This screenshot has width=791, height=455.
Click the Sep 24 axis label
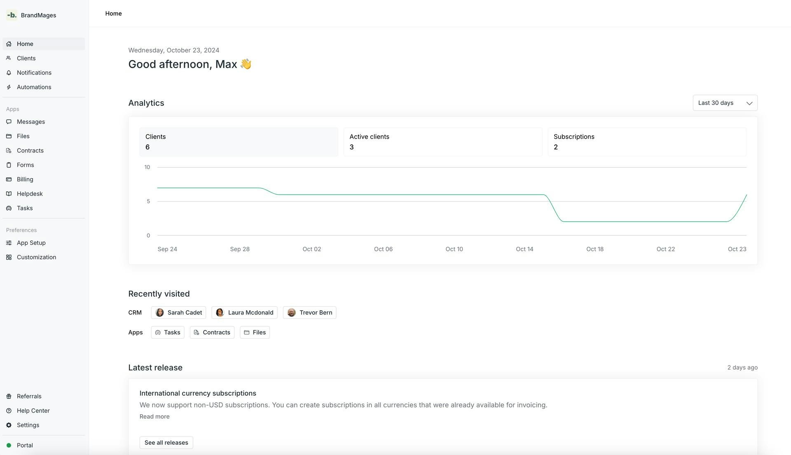point(167,249)
